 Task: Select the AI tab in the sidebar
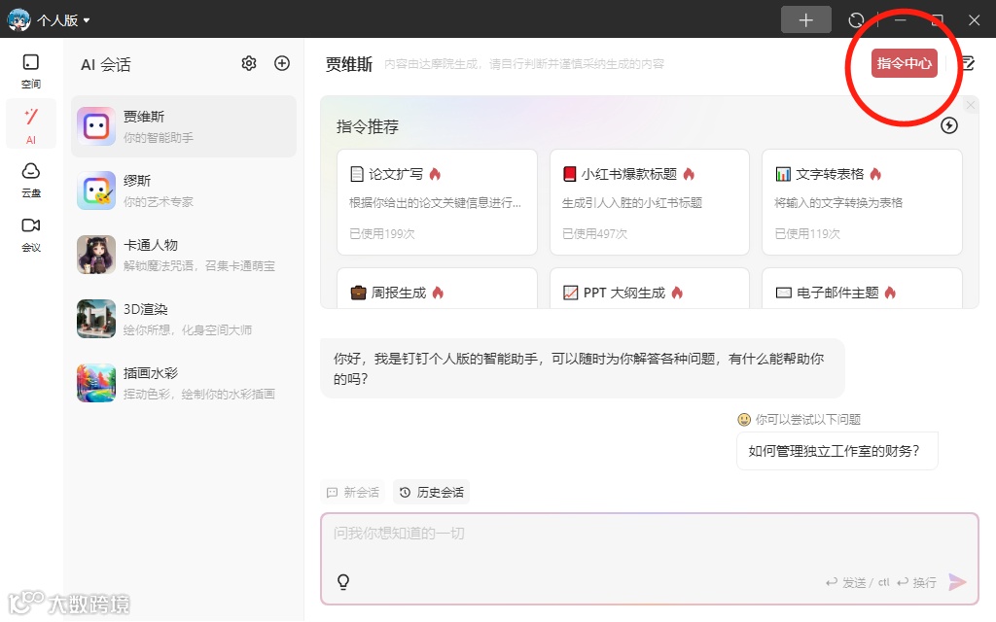(30, 124)
